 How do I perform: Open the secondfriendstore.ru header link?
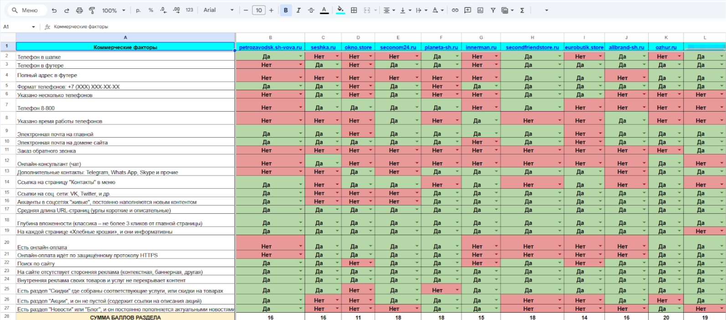532,47
